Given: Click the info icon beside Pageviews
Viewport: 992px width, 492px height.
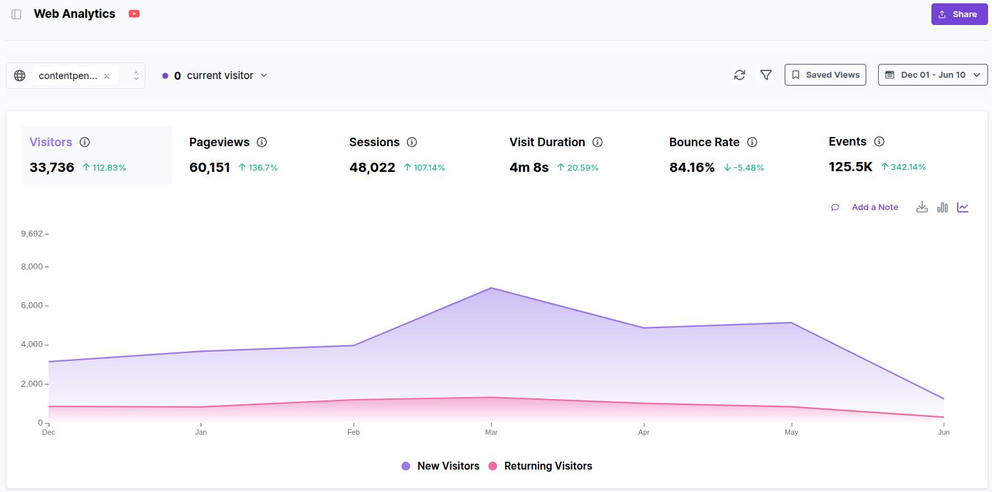Looking at the screenshot, I should pyautogui.click(x=262, y=142).
